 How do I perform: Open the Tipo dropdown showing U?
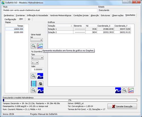(x=37, y=58)
